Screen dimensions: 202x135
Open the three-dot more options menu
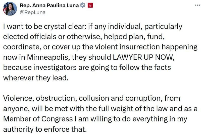198,5
